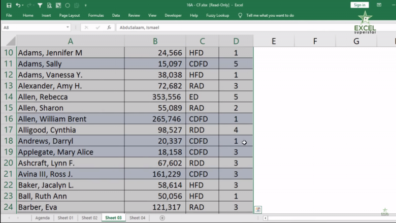Switch to Sheet 04 tab
396x223 pixels.
pyautogui.click(x=138, y=218)
